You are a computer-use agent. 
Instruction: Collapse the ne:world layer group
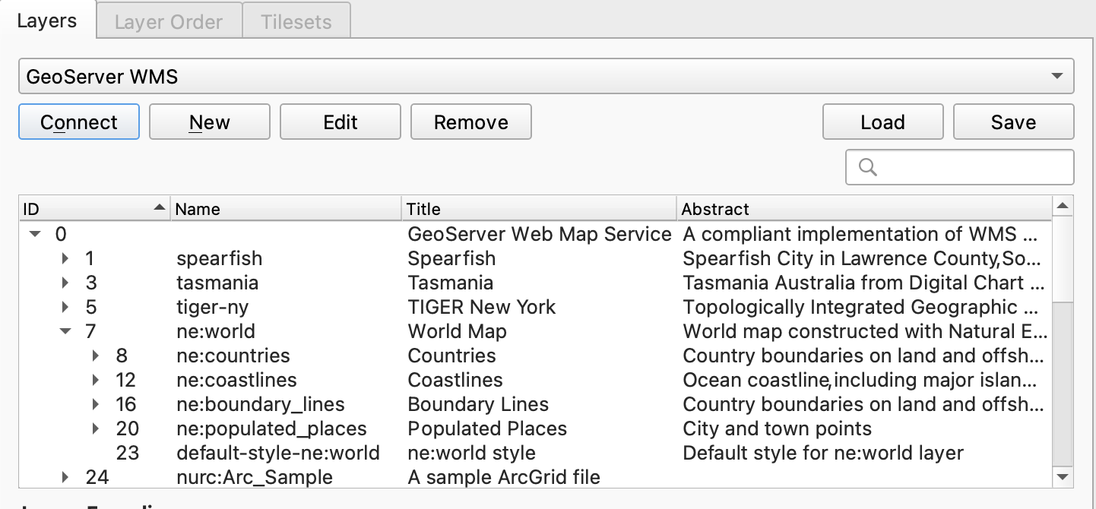click(x=65, y=331)
